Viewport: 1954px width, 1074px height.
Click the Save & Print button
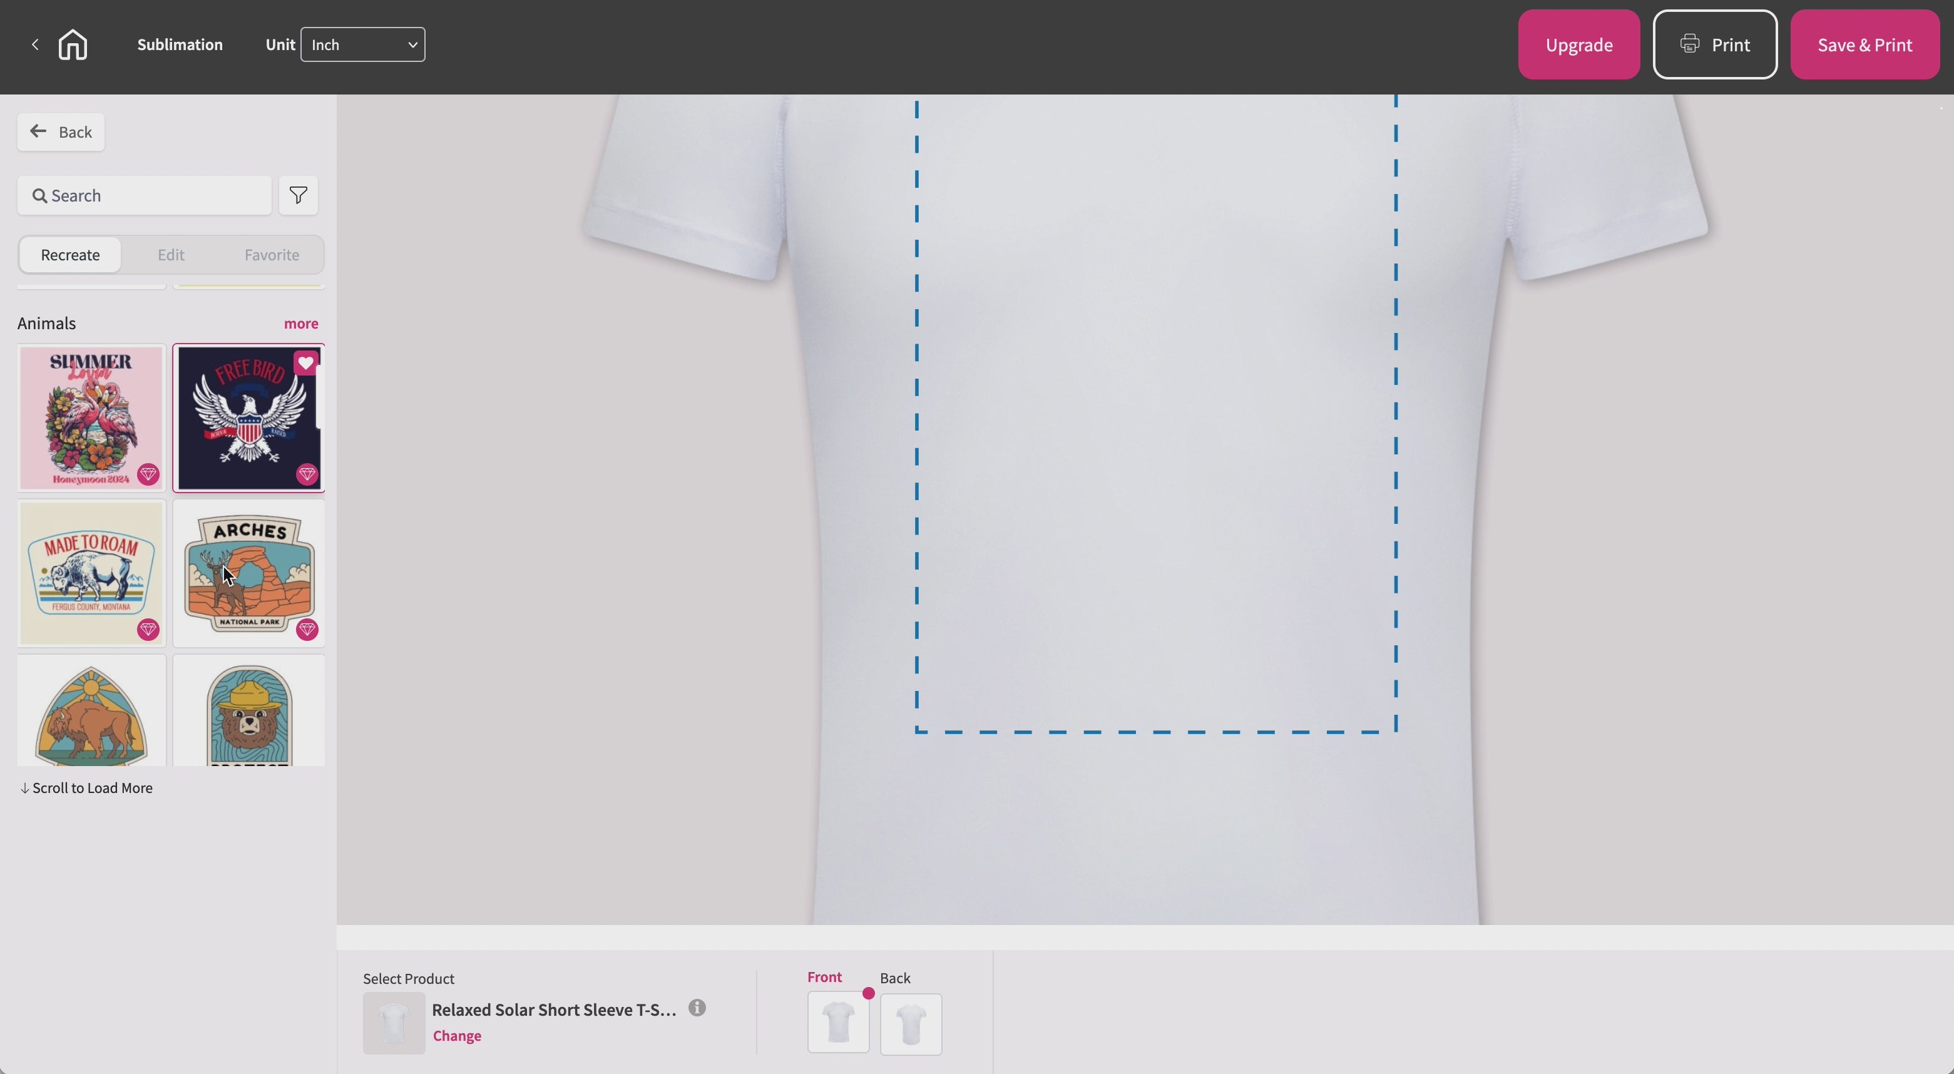point(1864,45)
